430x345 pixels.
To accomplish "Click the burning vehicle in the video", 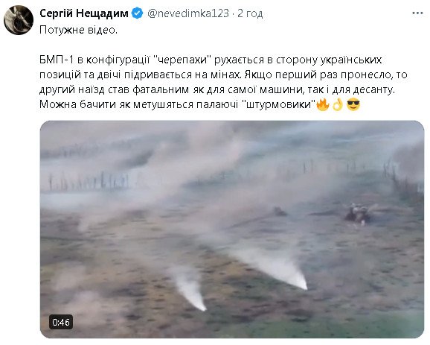I will [357, 214].
